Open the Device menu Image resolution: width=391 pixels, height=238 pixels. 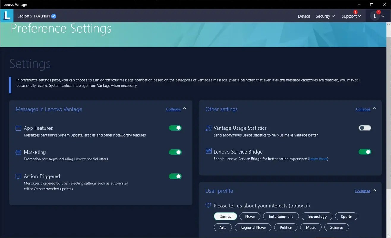point(304,16)
